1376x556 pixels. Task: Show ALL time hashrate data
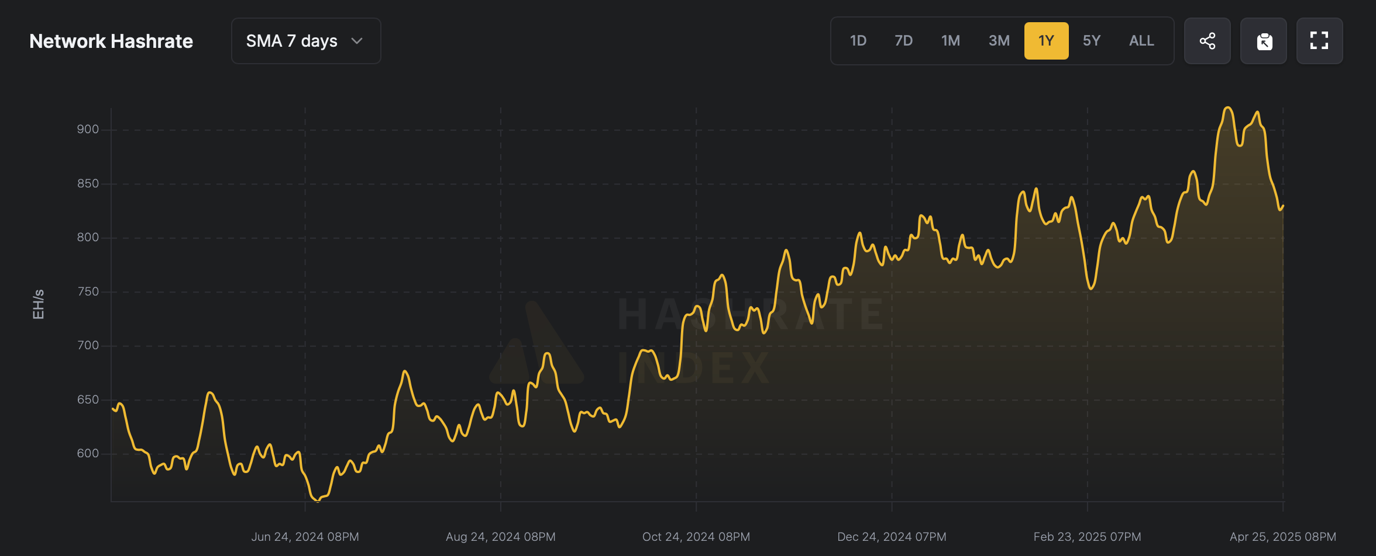pyautogui.click(x=1141, y=41)
